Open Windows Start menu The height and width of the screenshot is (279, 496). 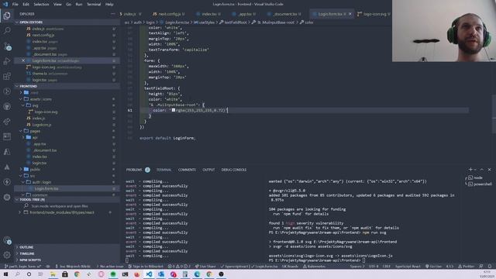5,274
